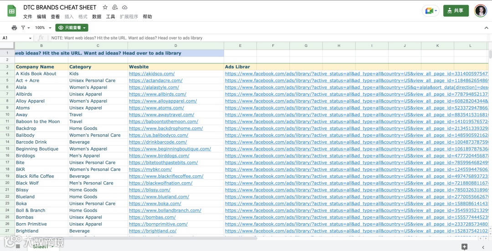Select the Born Primitive cell

41,224
